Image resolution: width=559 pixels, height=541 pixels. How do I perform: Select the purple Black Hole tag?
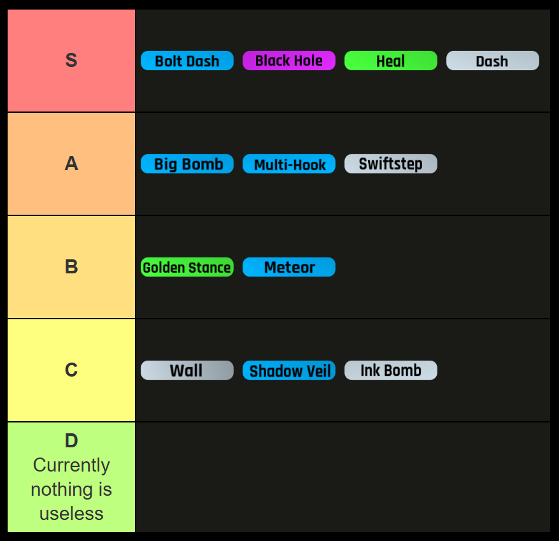coord(289,61)
